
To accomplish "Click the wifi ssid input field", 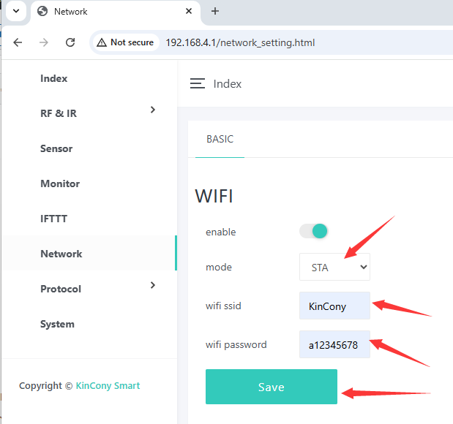I will tap(334, 306).
